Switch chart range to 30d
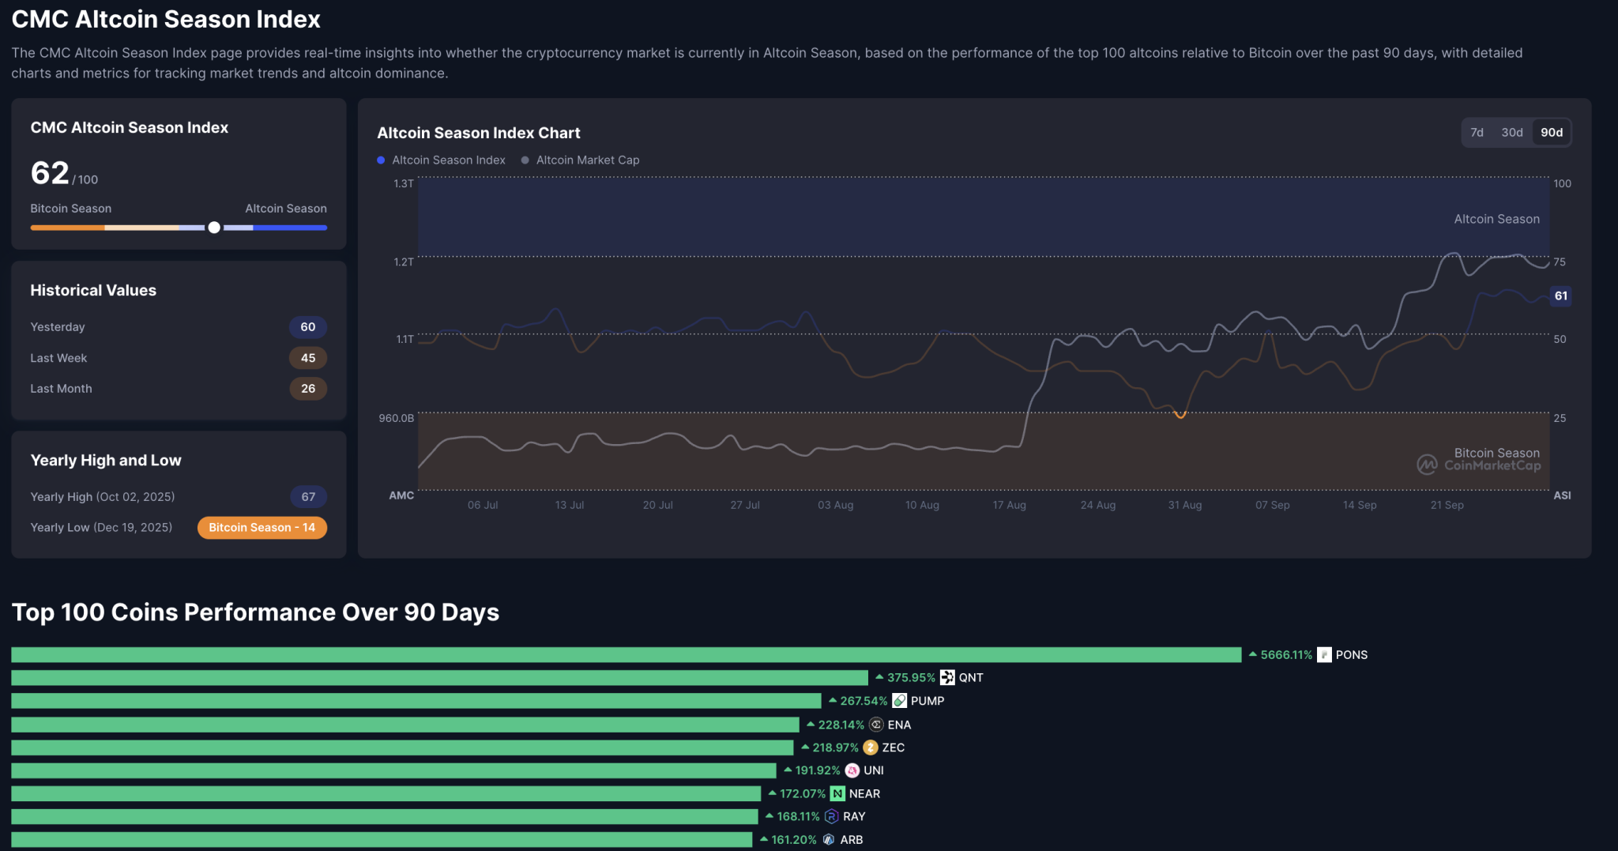This screenshot has width=1618, height=851. pos(1511,133)
